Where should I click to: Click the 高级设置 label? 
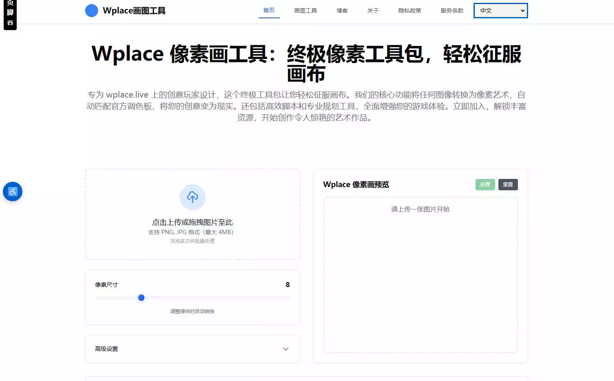[107, 349]
